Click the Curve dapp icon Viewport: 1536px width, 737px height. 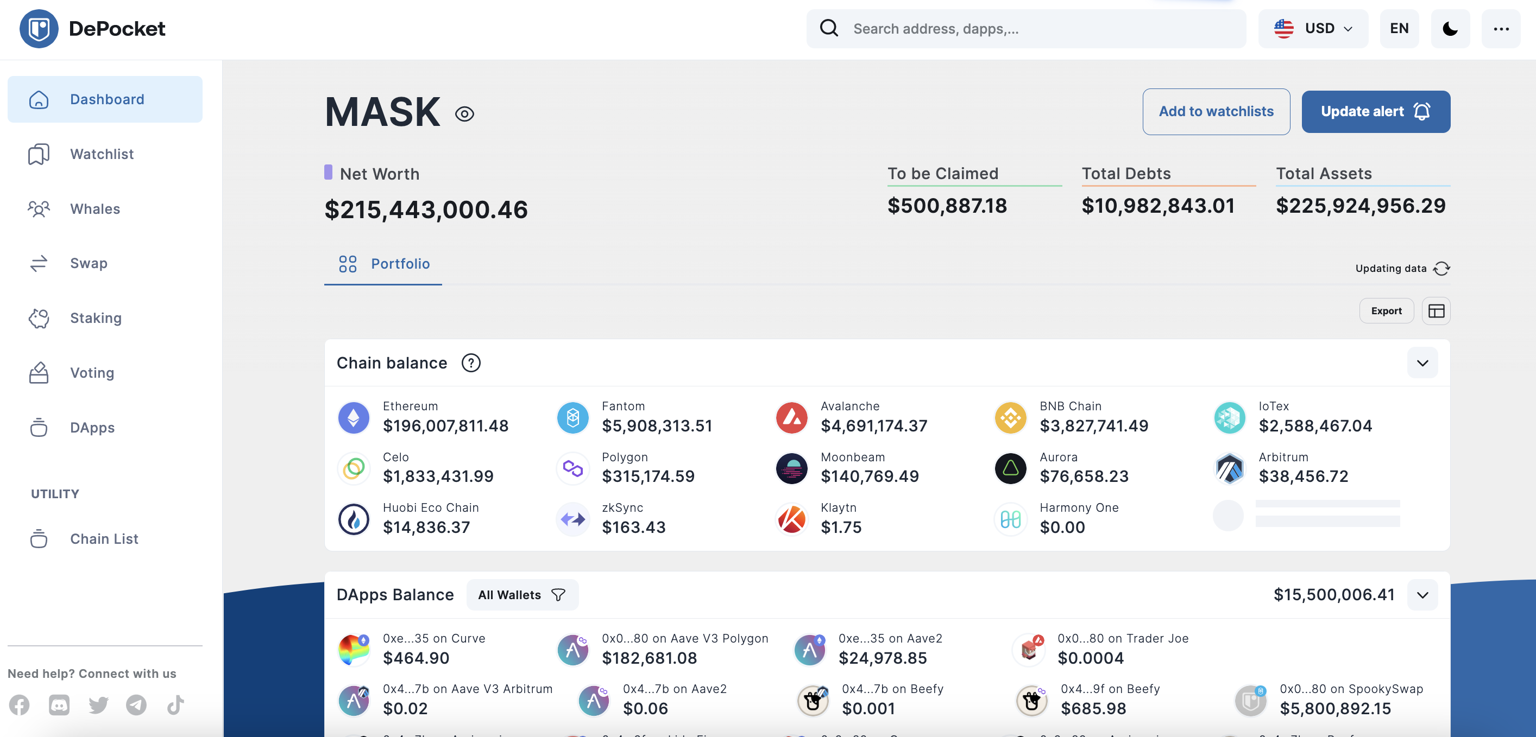354,650
